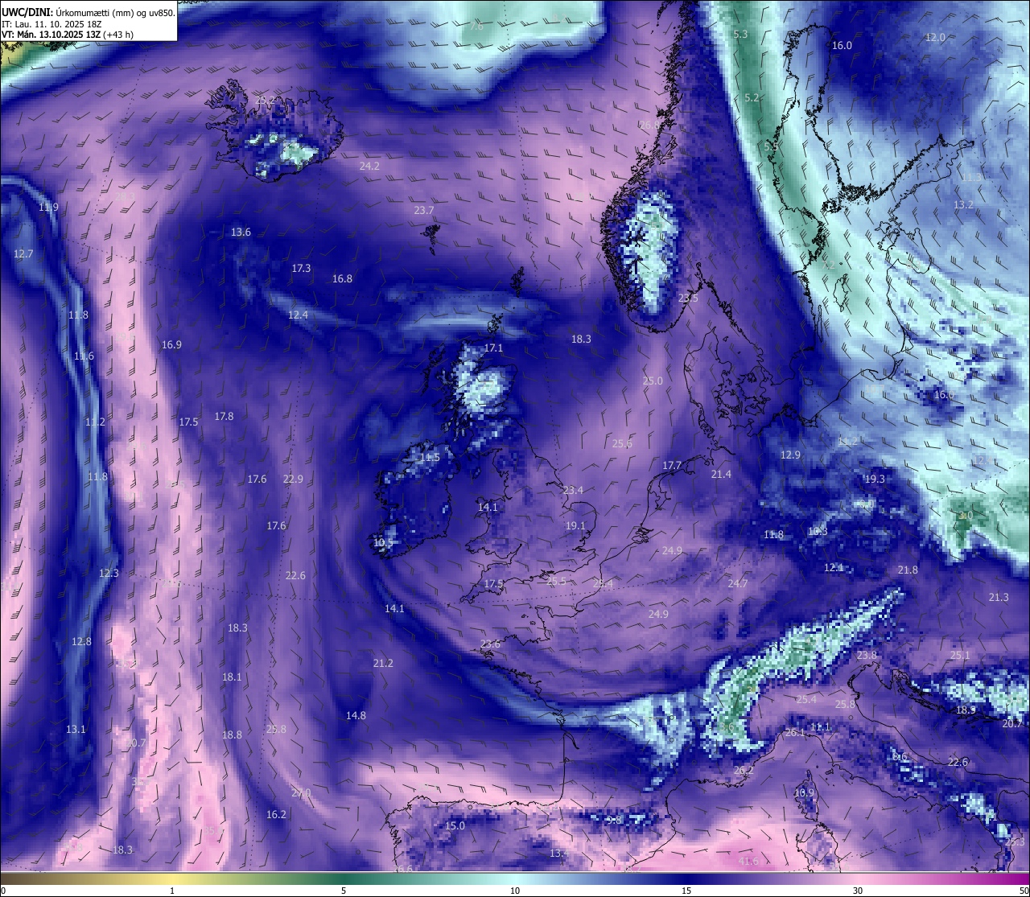Screen dimensions: 1030x897
Task: Click the map value 22.9
Action: point(293,479)
